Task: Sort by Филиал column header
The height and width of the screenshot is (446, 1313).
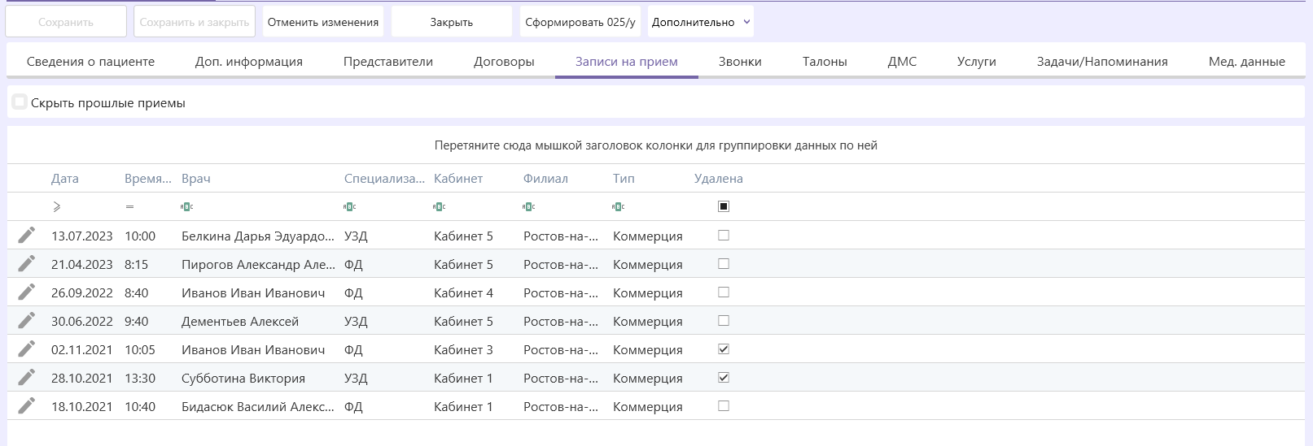Action: tap(545, 179)
